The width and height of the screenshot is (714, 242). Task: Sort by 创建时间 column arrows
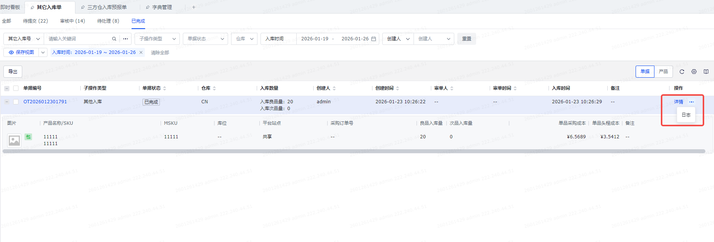[x=398, y=88]
